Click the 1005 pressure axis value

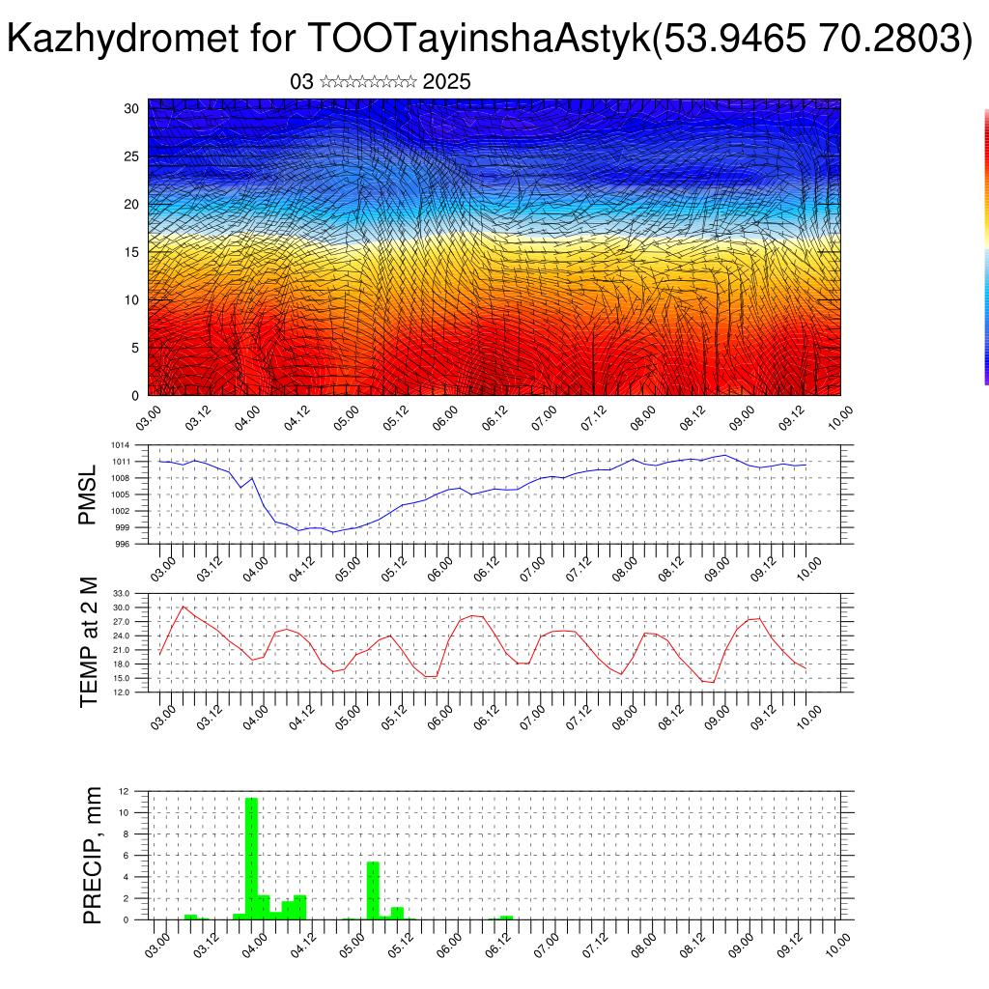[121, 494]
